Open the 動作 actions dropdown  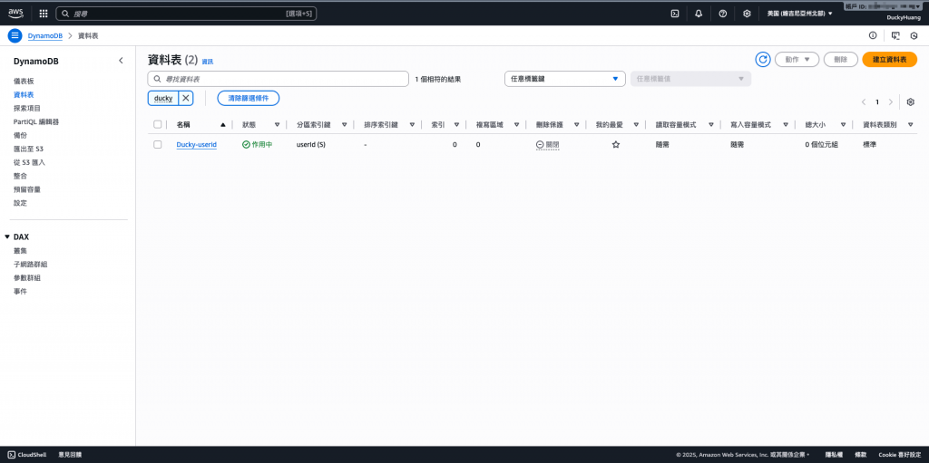(x=797, y=59)
